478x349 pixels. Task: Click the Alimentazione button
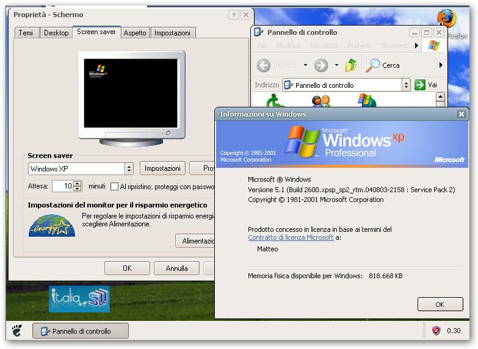pyautogui.click(x=195, y=241)
